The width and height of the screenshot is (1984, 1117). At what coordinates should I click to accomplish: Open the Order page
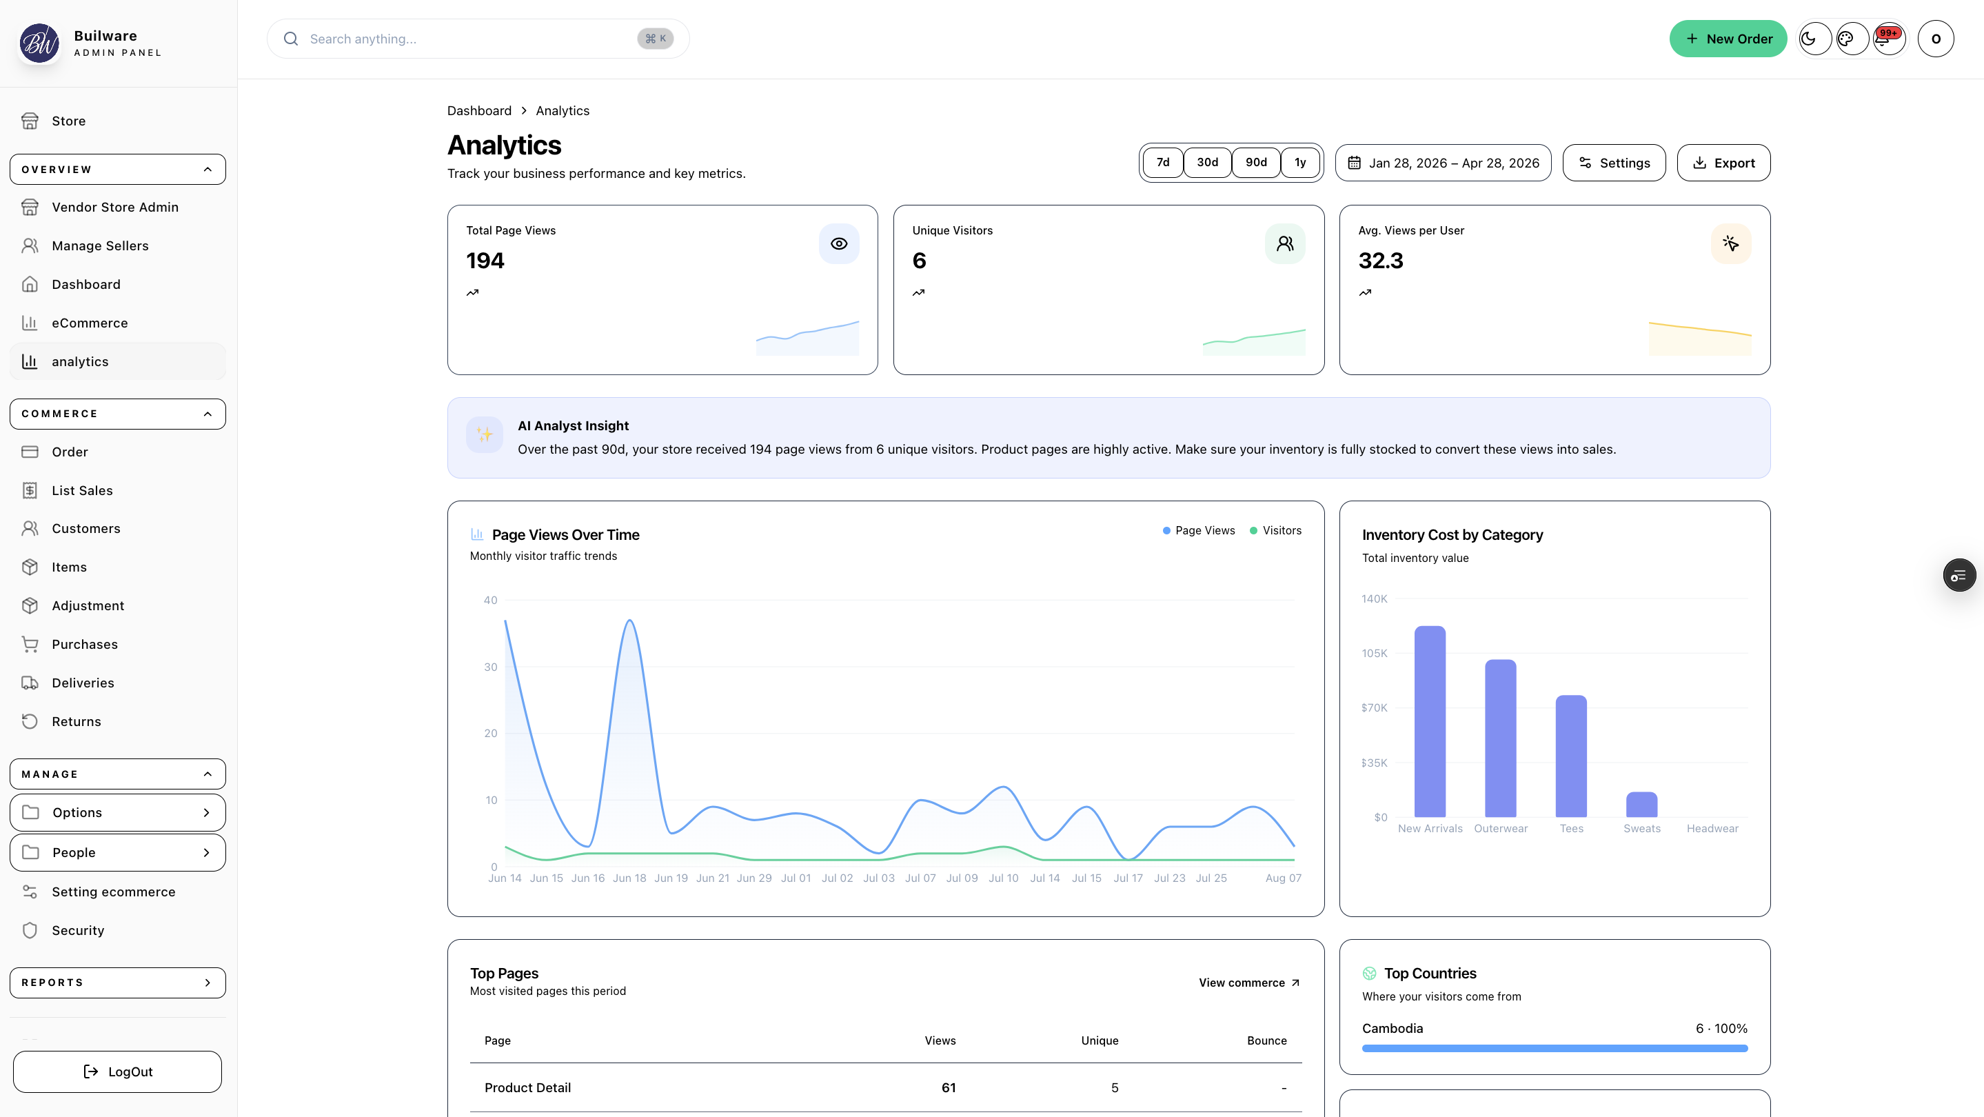click(x=118, y=452)
